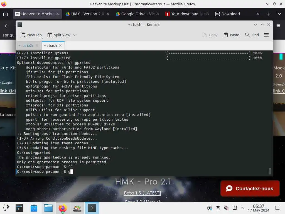Open Firefox application menu
285x214 pixels.
pos(278,26)
